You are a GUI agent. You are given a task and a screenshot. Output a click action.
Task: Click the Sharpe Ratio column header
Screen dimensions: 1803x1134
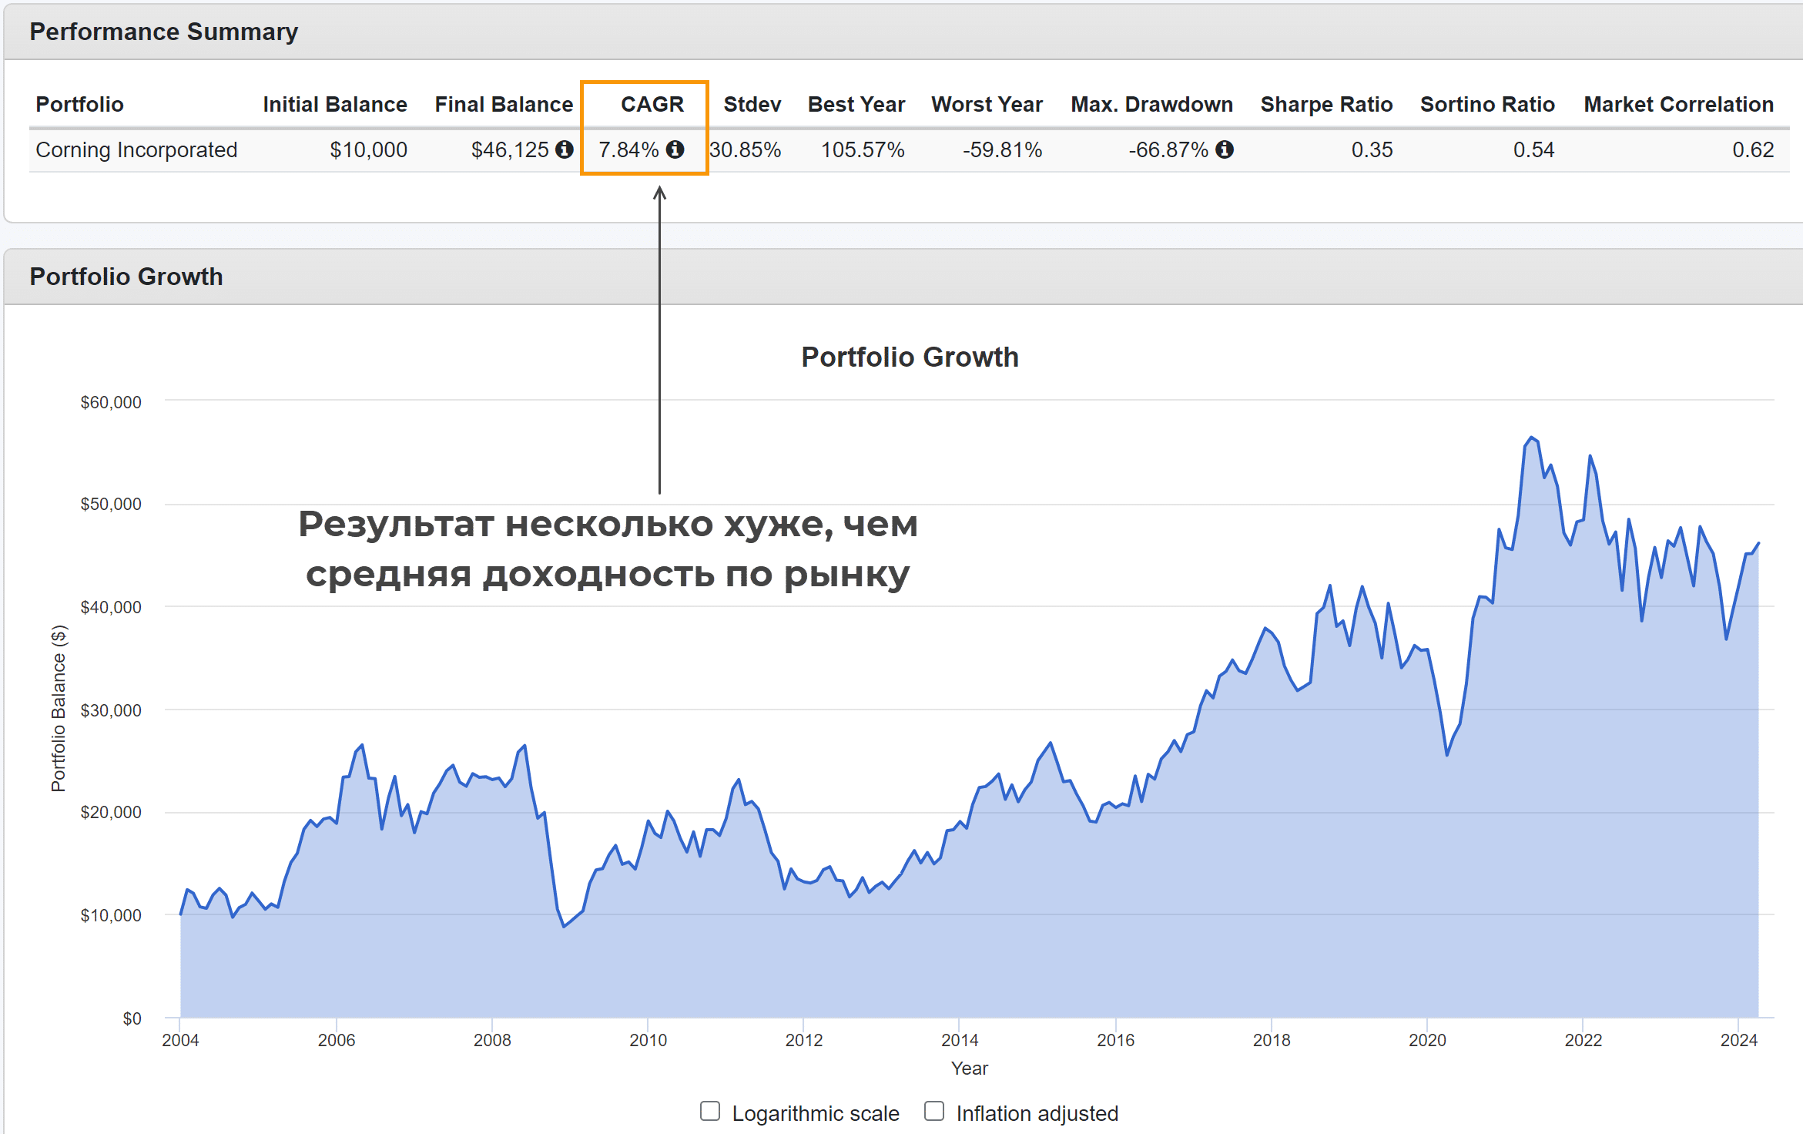[1326, 104]
